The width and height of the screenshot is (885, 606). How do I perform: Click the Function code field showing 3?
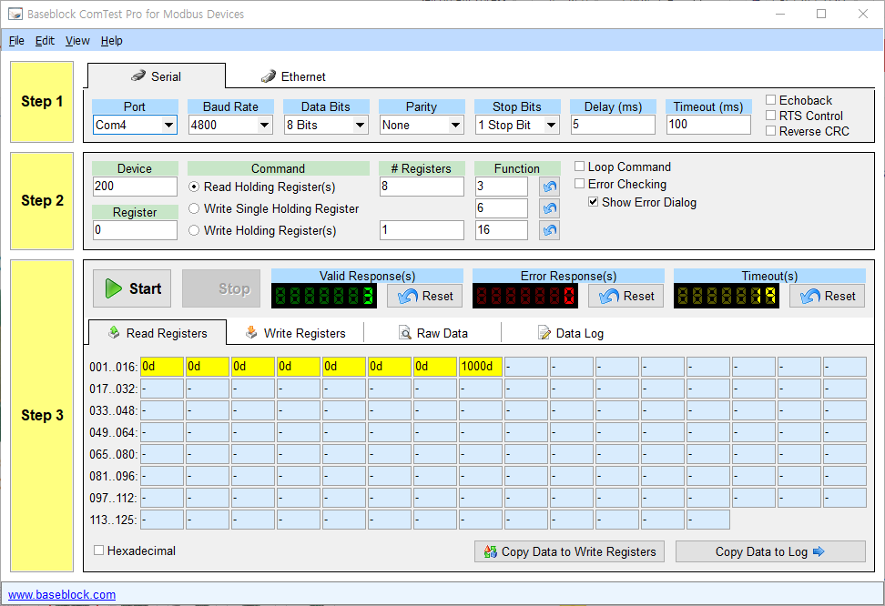(x=502, y=187)
